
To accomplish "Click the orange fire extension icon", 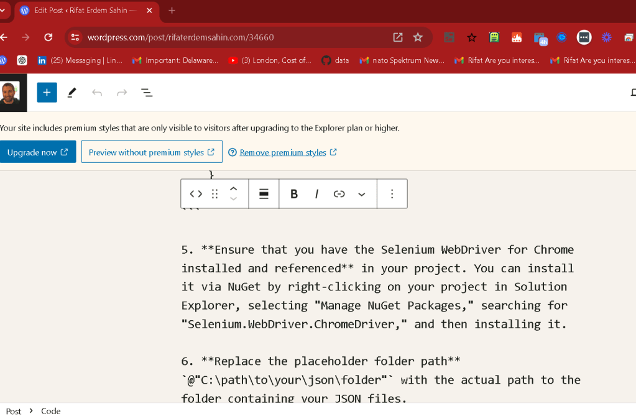I will pyautogui.click(x=517, y=38).
